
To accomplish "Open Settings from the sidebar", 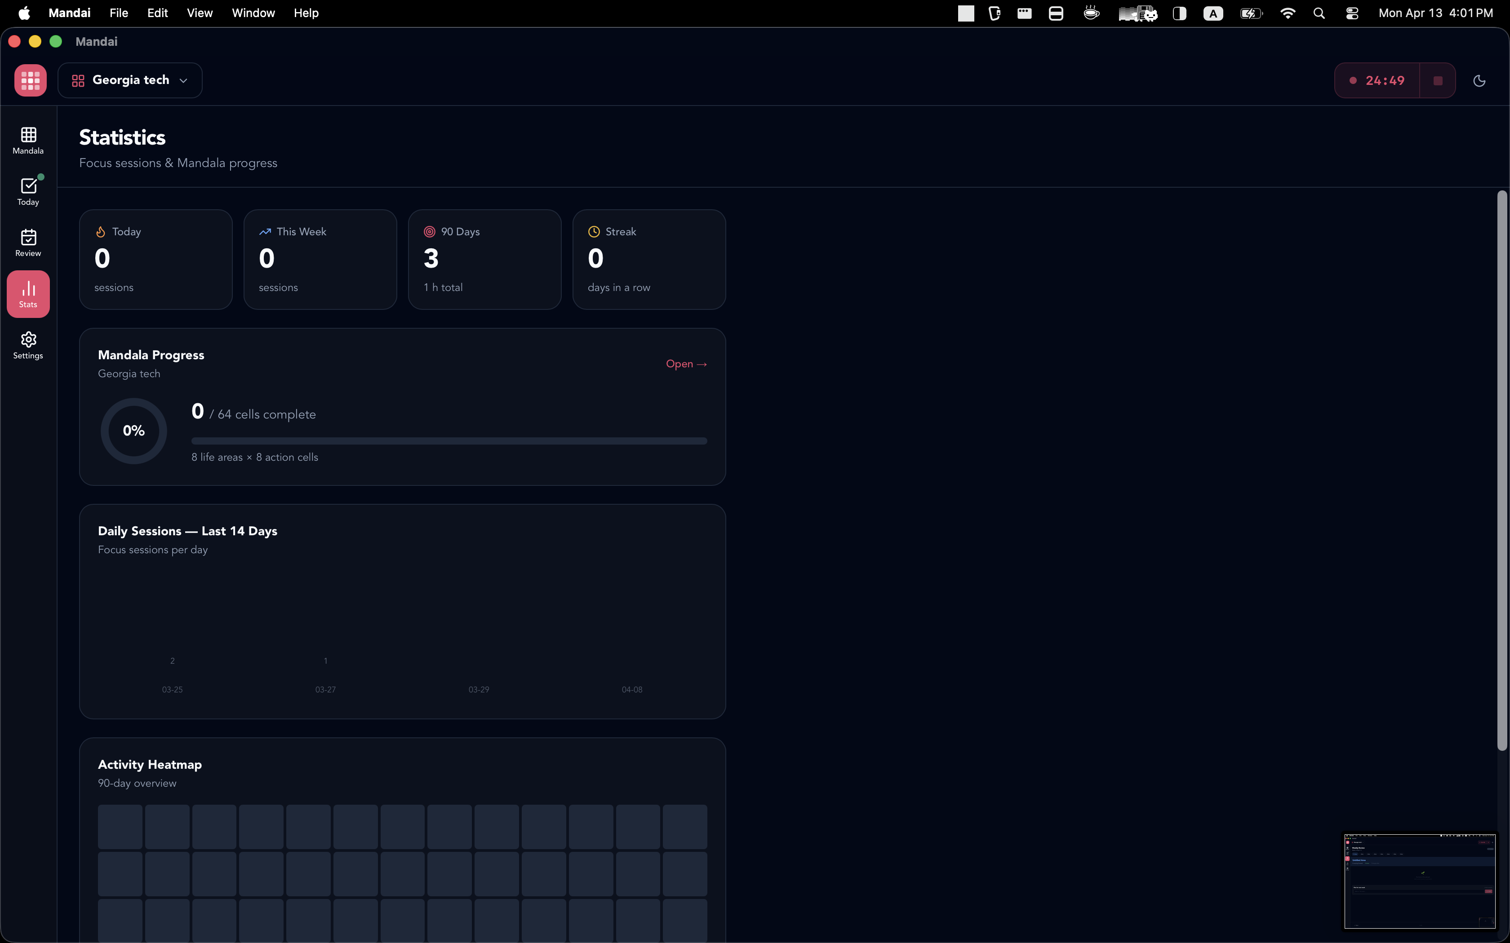I will 28,345.
